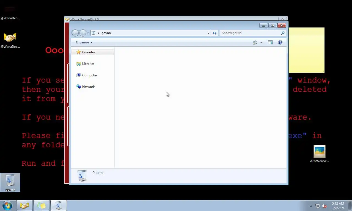Screen dimensions: 352x211
Task: Click the Favorites star icon
Action: coord(79,52)
